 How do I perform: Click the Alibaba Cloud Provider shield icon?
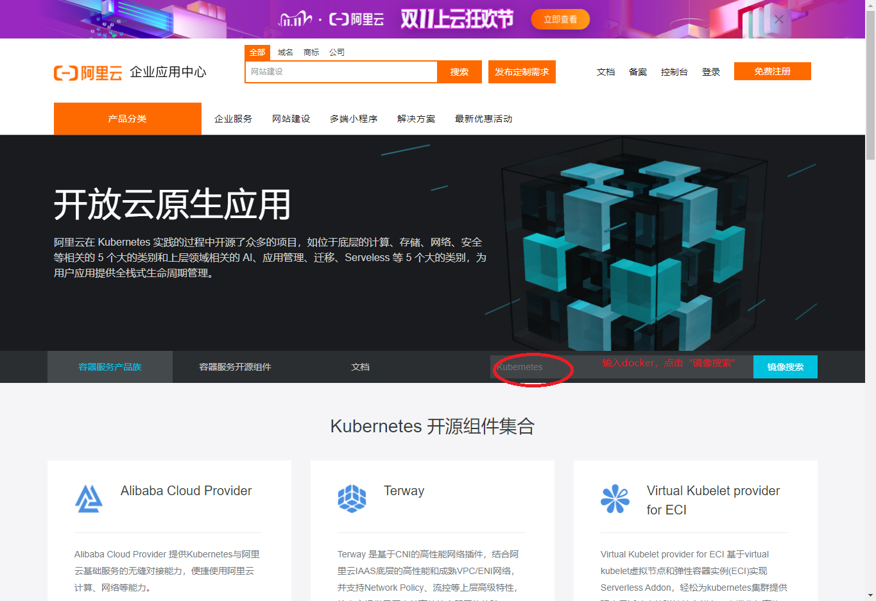[x=89, y=497]
